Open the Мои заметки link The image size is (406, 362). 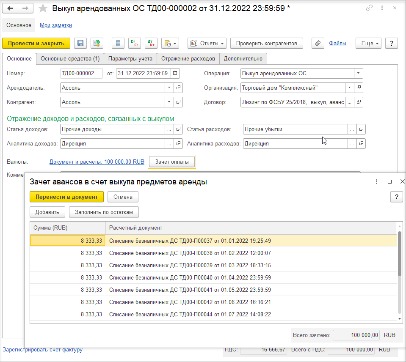[x=55, y=25]
